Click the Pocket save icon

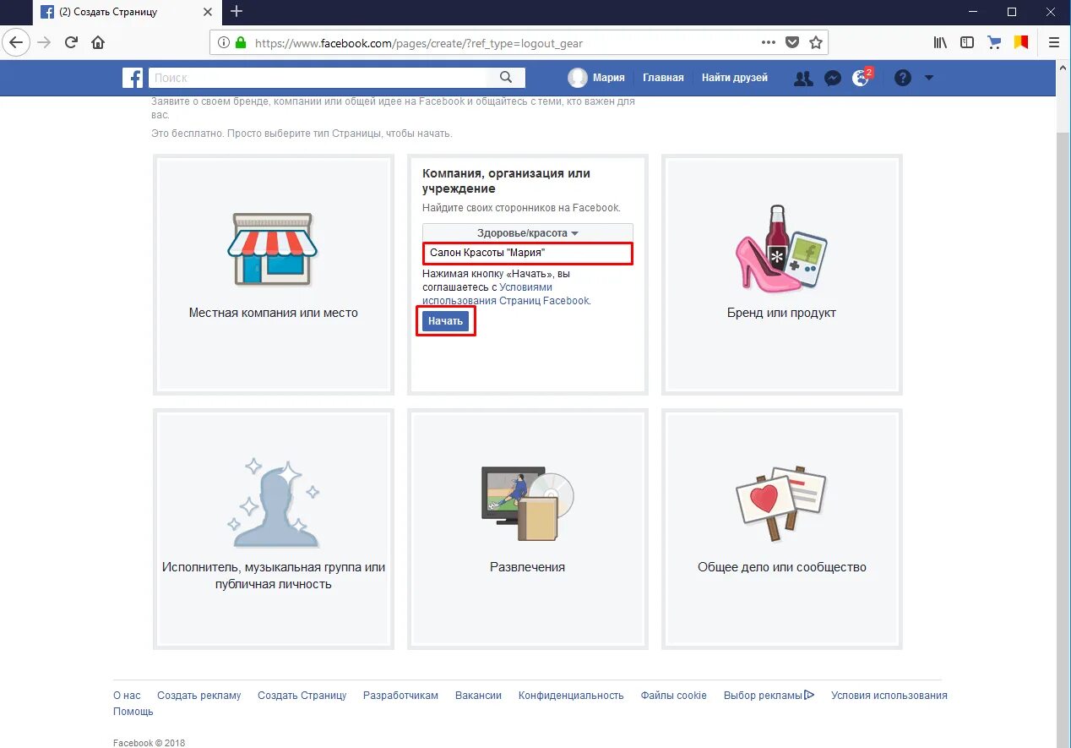[x=791, y=42]
